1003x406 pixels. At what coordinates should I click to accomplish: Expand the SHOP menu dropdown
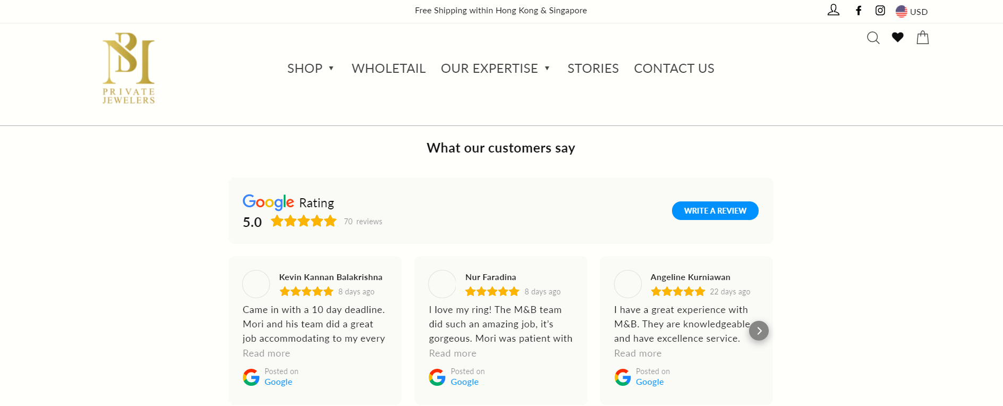[x=311, y=69]
